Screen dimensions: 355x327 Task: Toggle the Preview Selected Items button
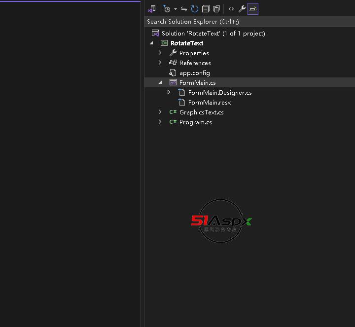[x=253, y=9]
